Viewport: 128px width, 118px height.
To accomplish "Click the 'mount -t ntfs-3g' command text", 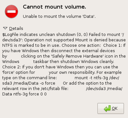I will point(91,78).
